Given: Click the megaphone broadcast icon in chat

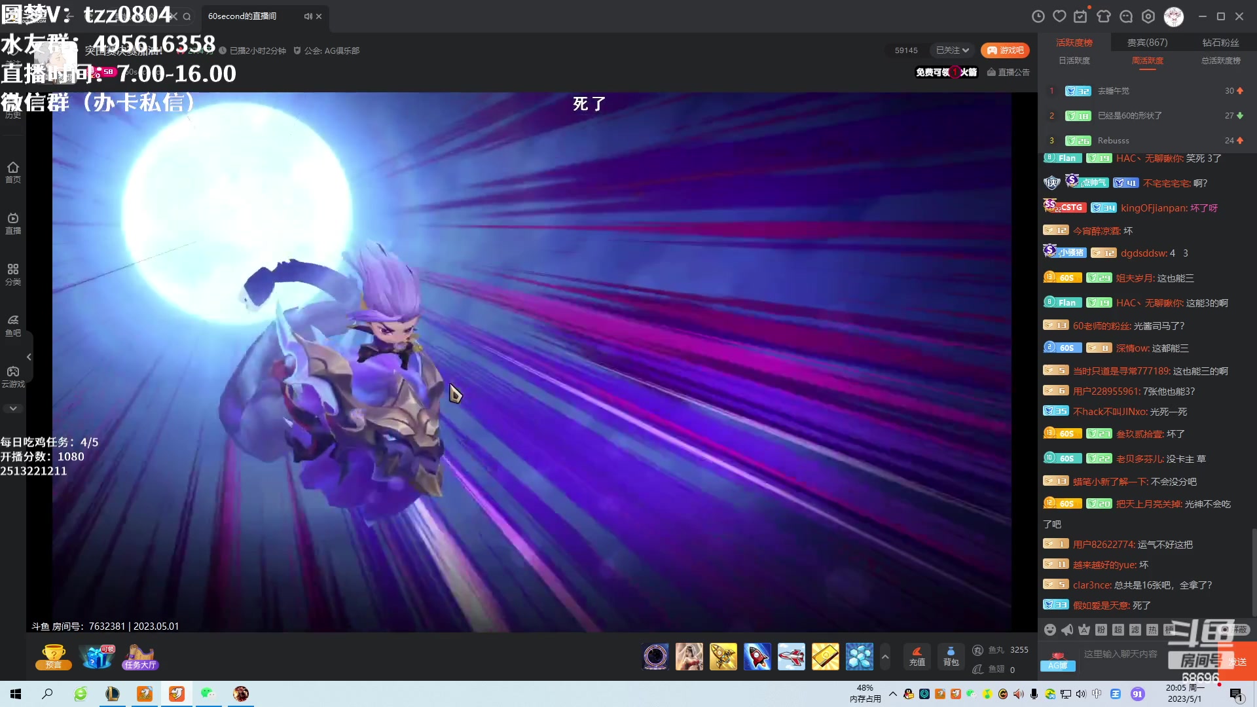Looking at the screenshot, I should tap(1067, 630).
